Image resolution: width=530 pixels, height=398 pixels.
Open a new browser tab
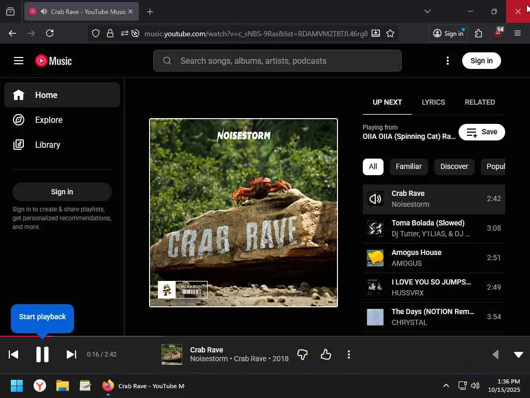tap(150, 12)
